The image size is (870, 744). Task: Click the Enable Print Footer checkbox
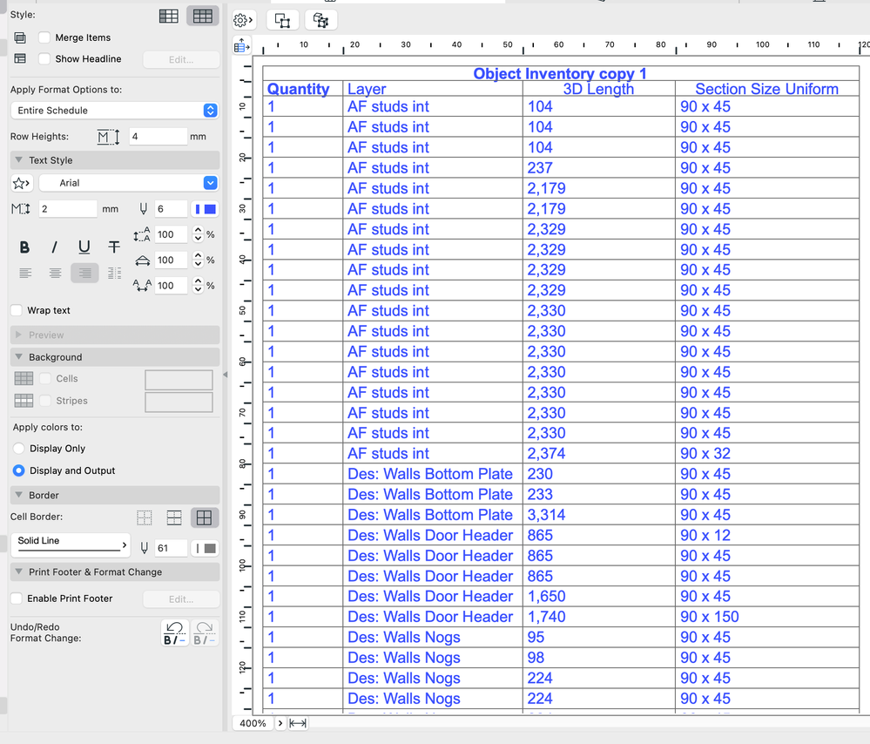point(14,598)
